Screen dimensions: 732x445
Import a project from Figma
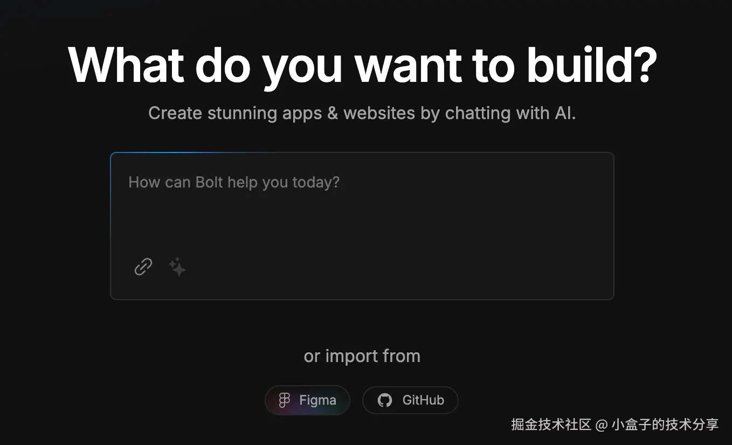coord(307,400)
